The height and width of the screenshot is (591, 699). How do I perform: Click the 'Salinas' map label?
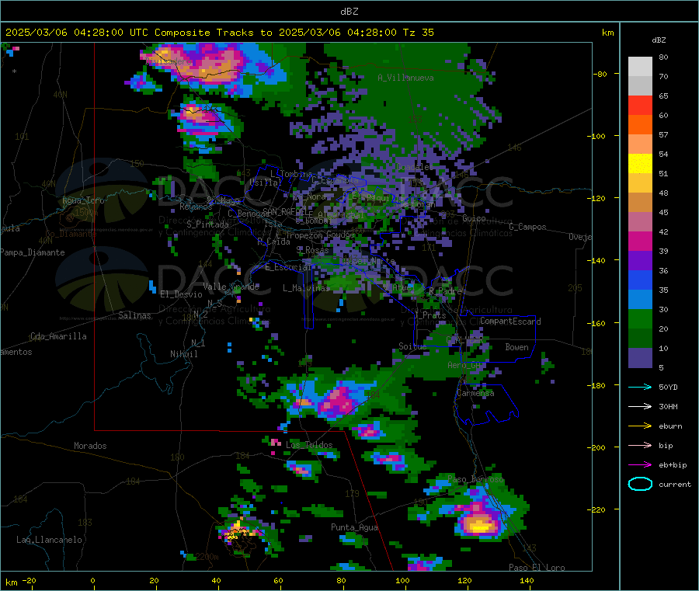tap(134, 315)
